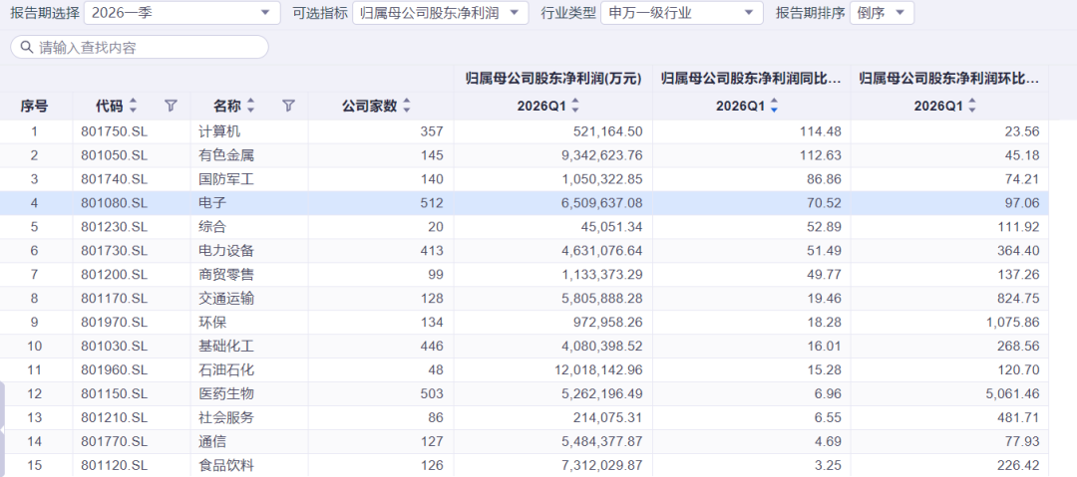Select the 医药生物 industry name

[226, 394]
